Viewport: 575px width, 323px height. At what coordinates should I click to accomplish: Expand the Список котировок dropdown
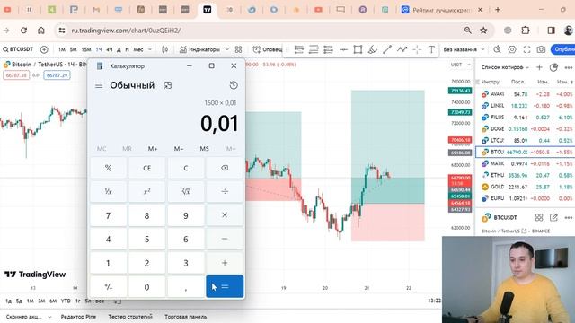pyautogui.click(x=505, y=67)
